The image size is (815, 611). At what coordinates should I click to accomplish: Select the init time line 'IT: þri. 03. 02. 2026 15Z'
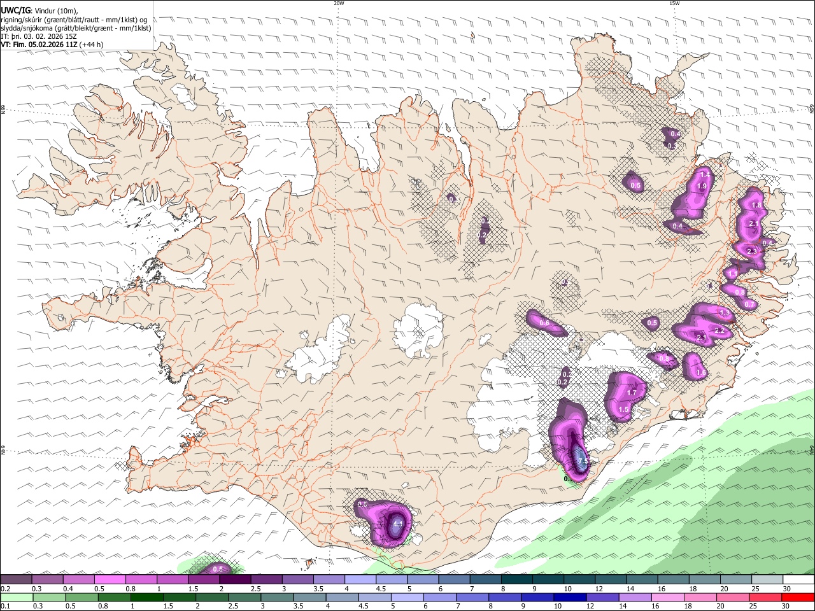point(40,36)
